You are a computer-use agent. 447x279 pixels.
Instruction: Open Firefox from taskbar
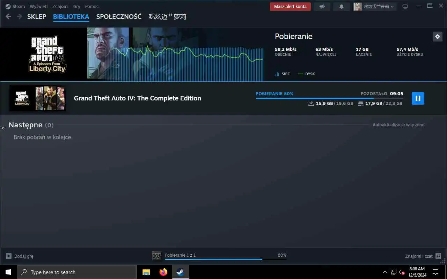click(x=163, y=272)
